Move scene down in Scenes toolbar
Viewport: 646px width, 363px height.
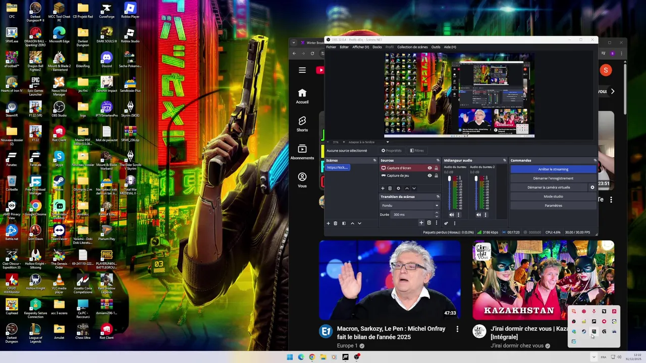pos(359,223)
